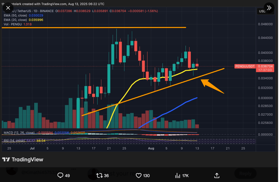Viewport: 279px width, 182px height.
Task: Expand the side panel using double-chevron button
Action: point(269,8)
